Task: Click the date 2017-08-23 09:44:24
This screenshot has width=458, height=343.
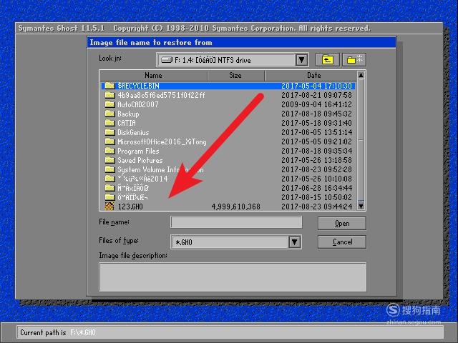Action: (x=316, y=207)
